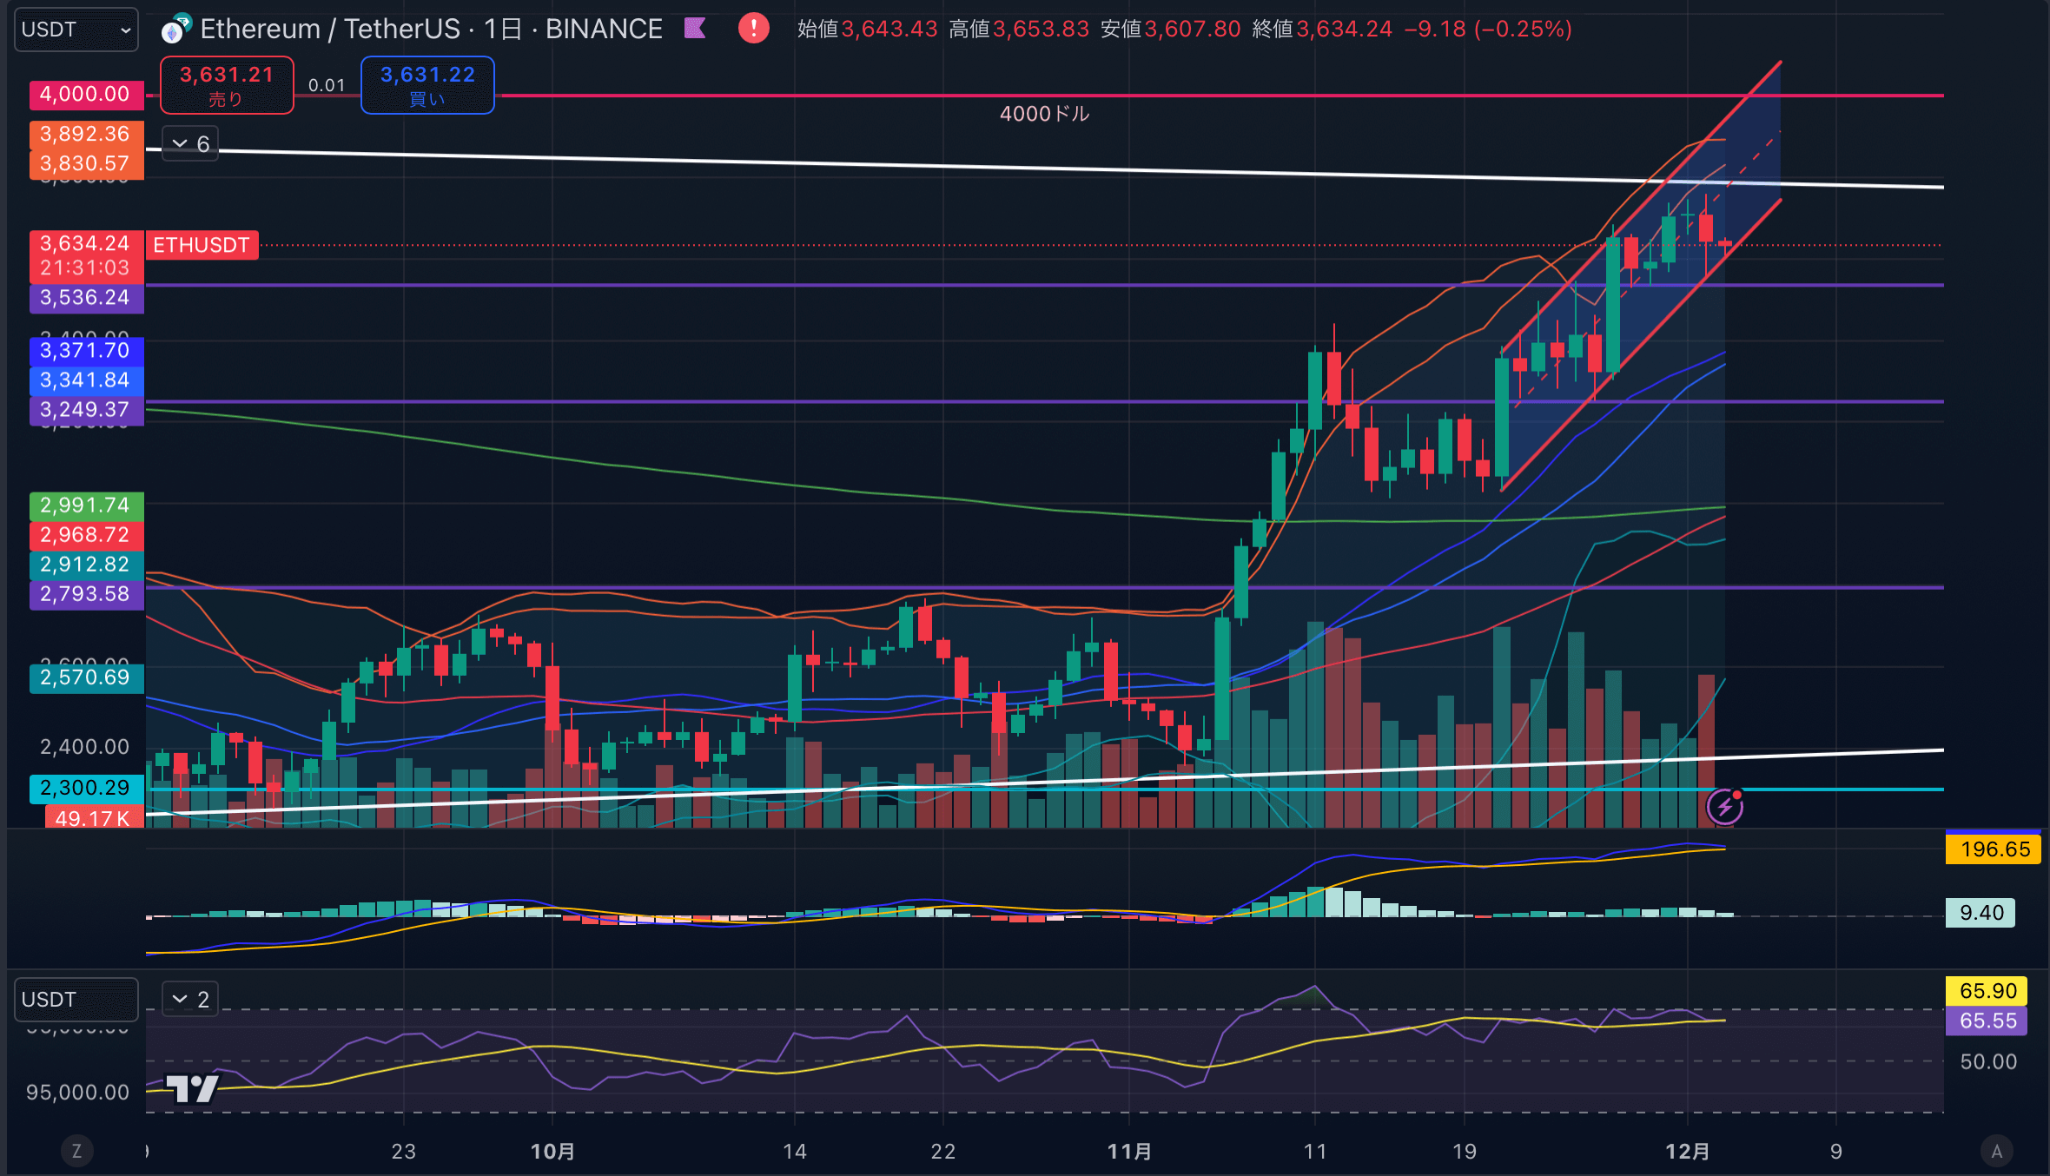Click the 49.17 K volume label
The width and height of the screenshot is (2050, 1176).
[x=94, y=817]
